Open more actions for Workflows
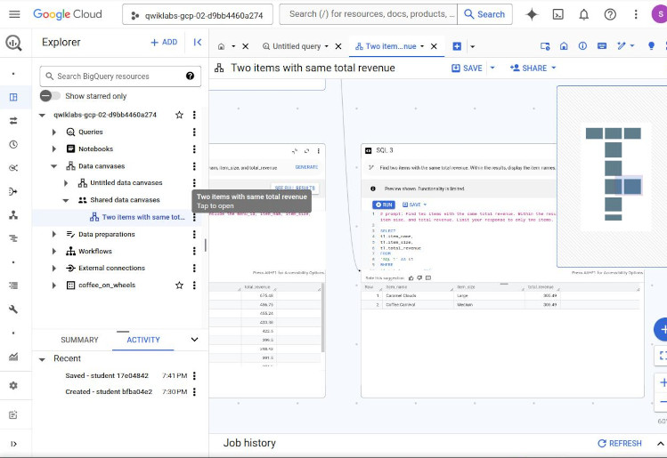The width and height of the screenshot is (667, 458). (194, 251)
